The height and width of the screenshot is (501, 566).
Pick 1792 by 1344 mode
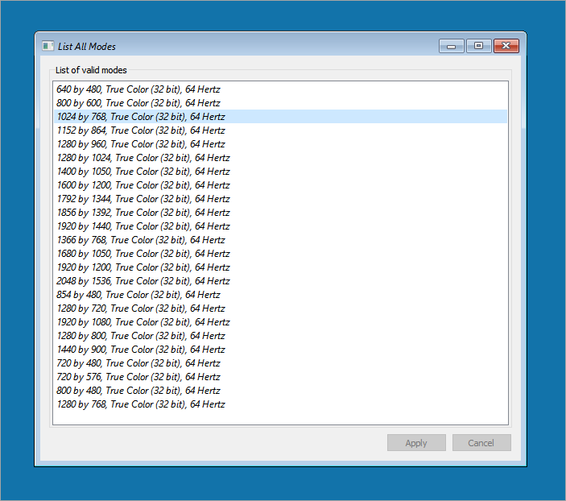(x=280, y=199)
